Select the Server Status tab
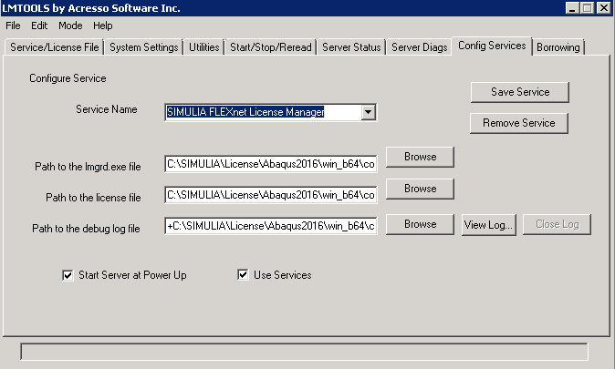 coord(351,47)
